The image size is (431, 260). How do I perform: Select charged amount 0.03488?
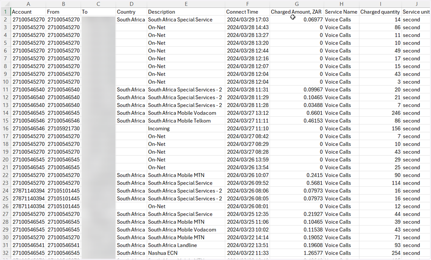pyautogui.click(x=297, y=105)
